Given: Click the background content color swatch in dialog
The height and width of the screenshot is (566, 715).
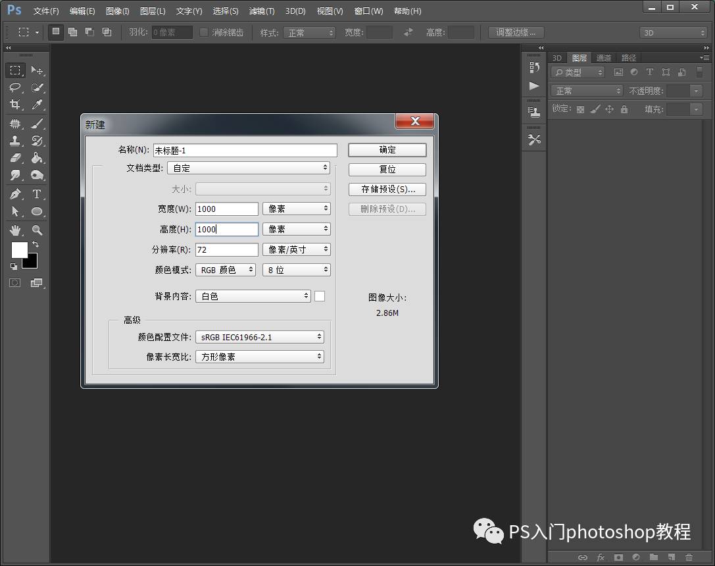Looking at the screenshot, I should coord(320,296).
